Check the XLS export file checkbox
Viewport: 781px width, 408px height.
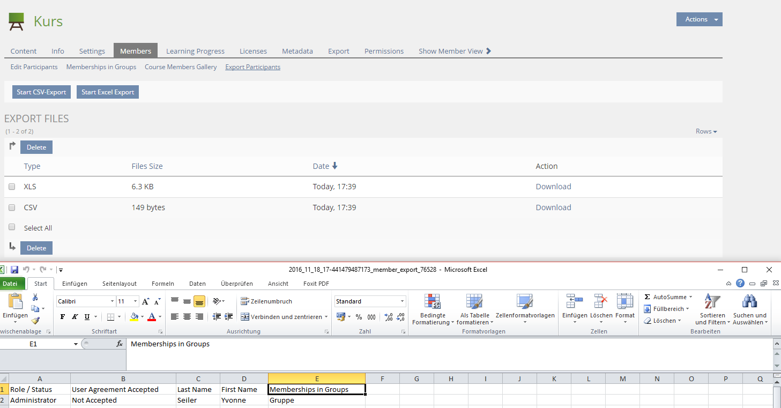pyautogui.click(x=12, y=187)
